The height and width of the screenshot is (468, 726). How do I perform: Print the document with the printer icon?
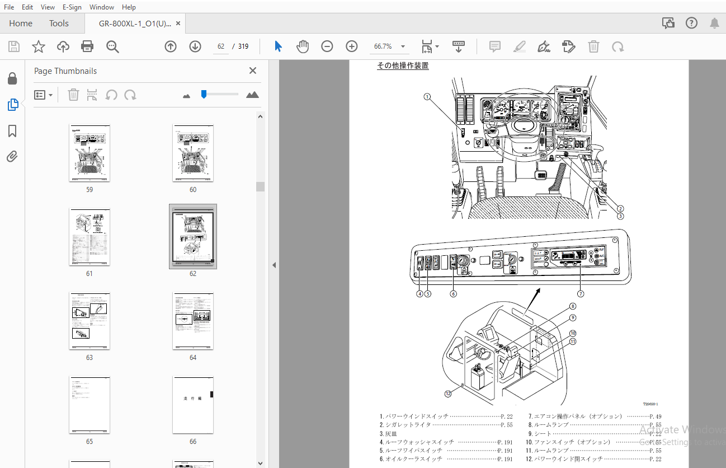tap(88, 46)
